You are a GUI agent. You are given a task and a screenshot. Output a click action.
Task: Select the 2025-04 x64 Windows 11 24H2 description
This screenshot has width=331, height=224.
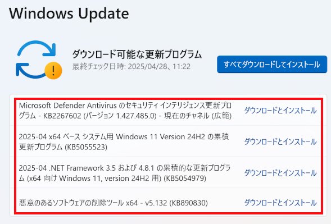124,141
